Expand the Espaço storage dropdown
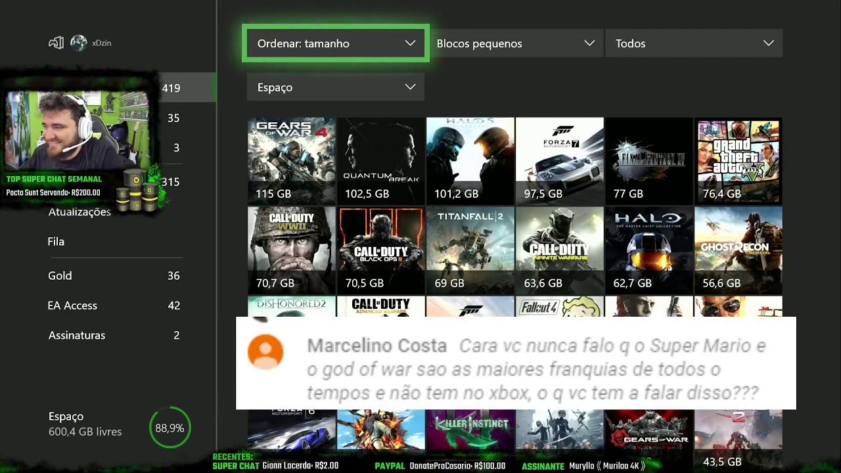Screen dimensions: 841x473 tap(336, 87)
